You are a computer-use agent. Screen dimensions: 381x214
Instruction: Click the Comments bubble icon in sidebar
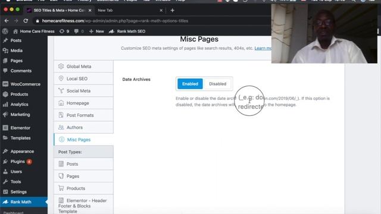pos(5,71)
